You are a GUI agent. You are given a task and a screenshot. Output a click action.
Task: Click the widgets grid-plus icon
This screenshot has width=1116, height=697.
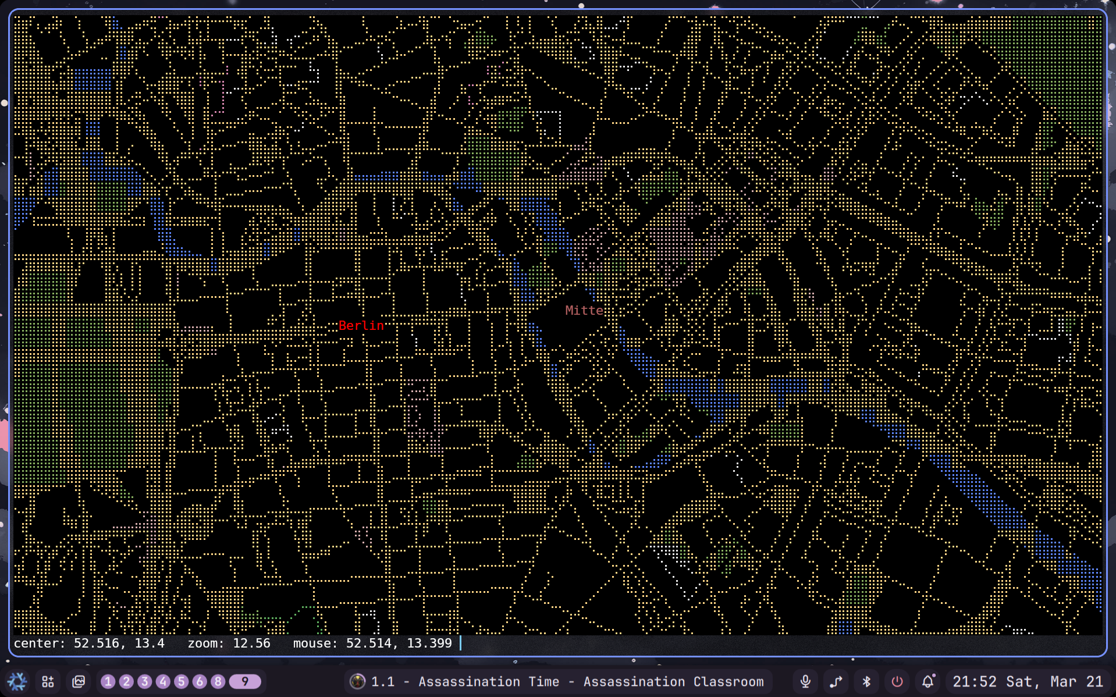(x=48, y=681)
